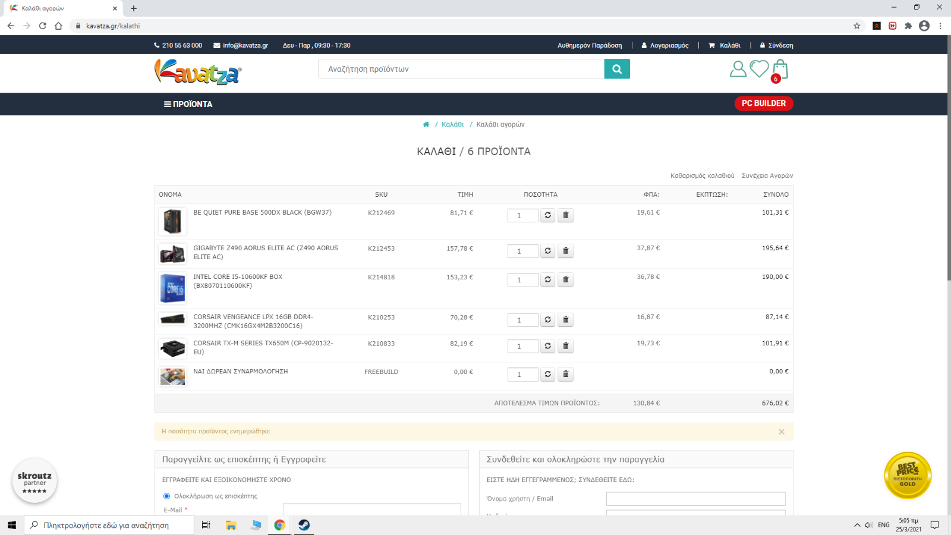Open Steam from the taskbar
951x535 pixels.
[304, 525]
